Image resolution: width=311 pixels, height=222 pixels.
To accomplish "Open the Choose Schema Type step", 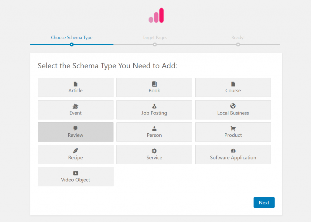I will click(72, 37).
